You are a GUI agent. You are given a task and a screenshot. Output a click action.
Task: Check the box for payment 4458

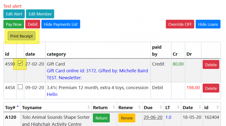coord(20,87)
